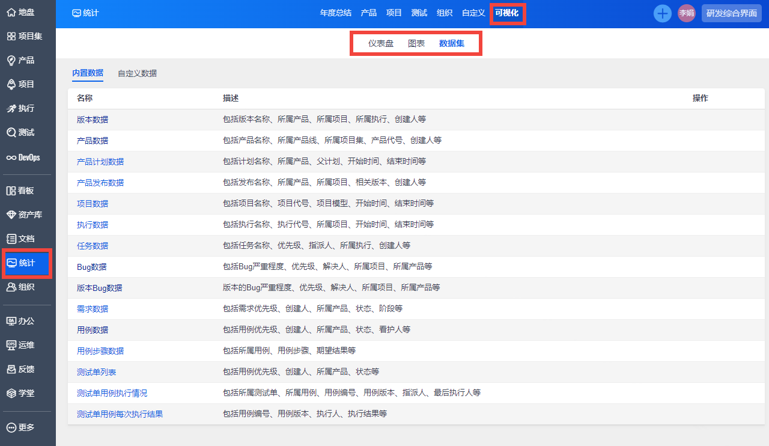Click the 名称 column header
This screenshot has width=769, height=446.
click(85, 98)
